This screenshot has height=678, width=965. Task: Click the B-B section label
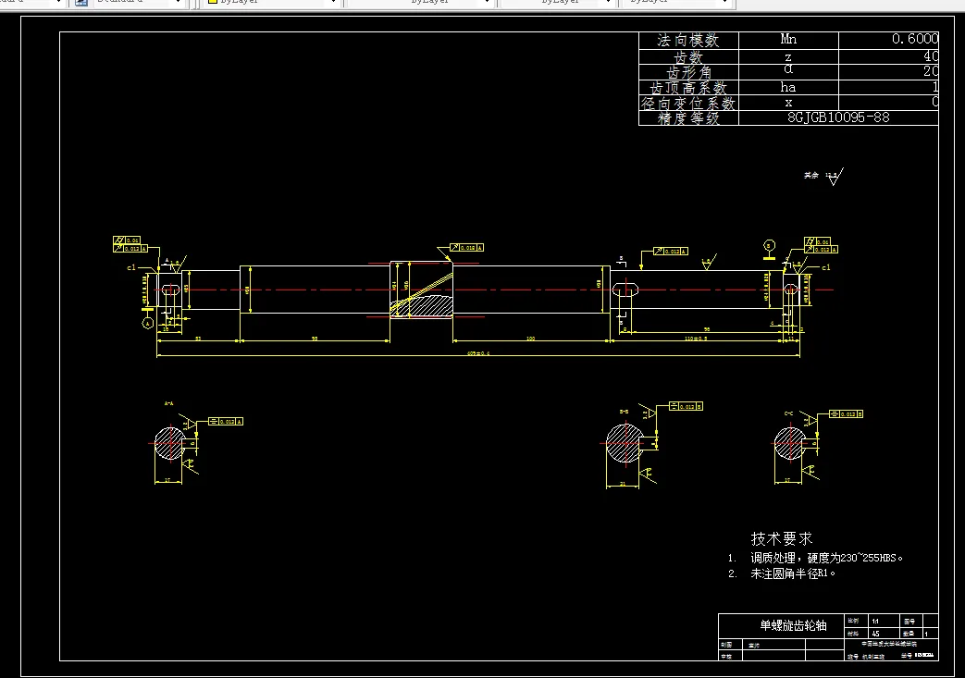pos(624,411)
